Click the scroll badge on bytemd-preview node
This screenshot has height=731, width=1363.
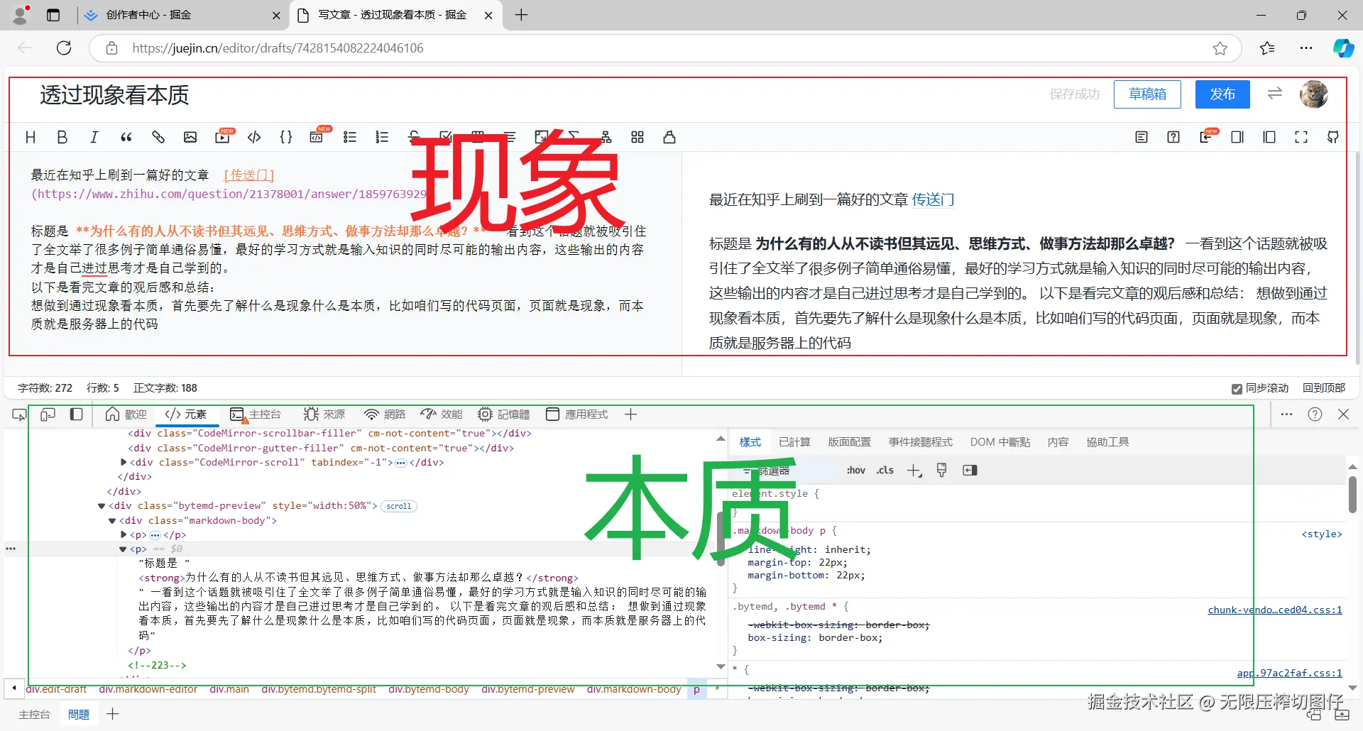[399, 506]
